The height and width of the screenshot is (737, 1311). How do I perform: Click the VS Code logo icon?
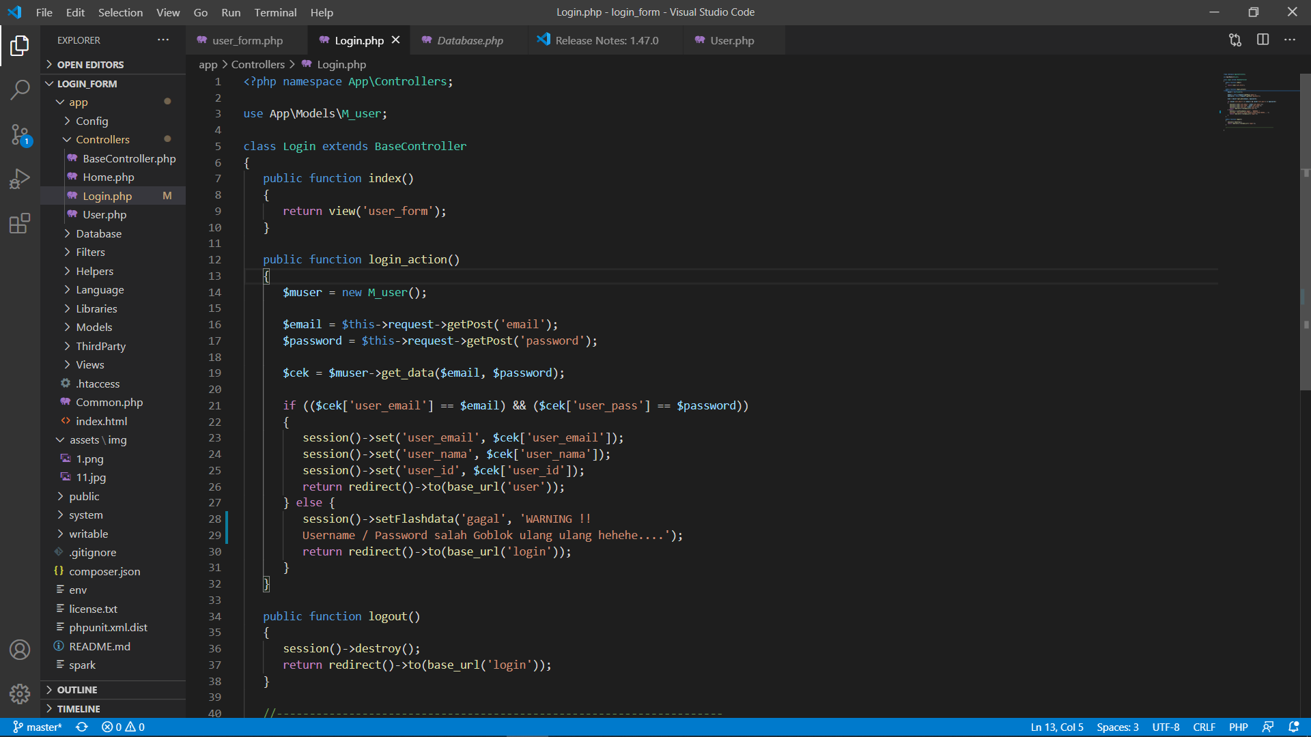14,12
